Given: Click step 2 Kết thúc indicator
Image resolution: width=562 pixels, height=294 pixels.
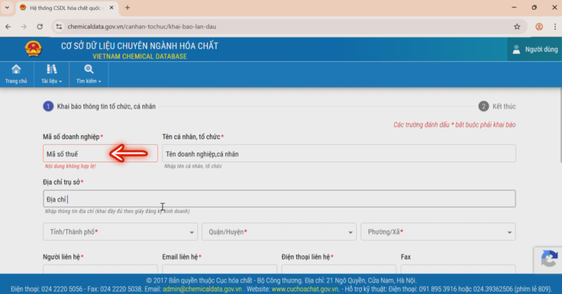Looking at the screenshot, I should [497, 107].
